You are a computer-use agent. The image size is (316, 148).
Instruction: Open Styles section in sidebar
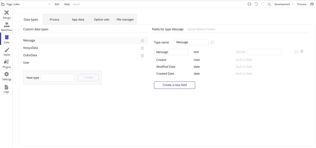pos(7,51)
